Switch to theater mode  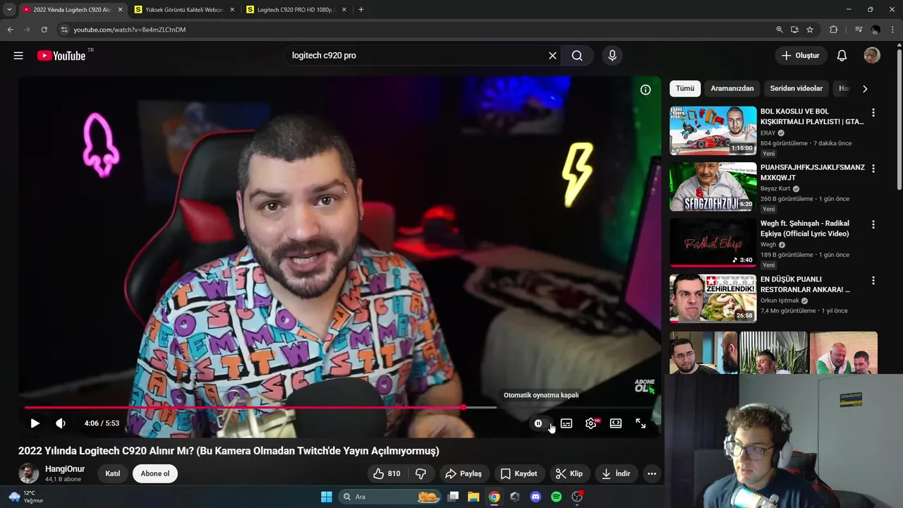point(616,423)
